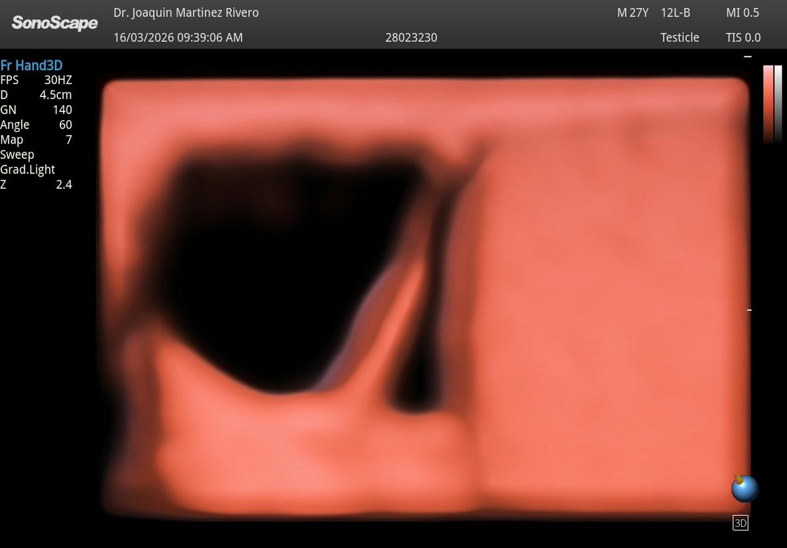Click the Sweep parameter label
787x548 pixels.
[x=17, y=155]
